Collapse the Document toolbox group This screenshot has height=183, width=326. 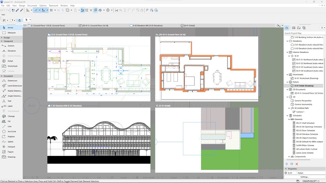(x=2, y=76)
